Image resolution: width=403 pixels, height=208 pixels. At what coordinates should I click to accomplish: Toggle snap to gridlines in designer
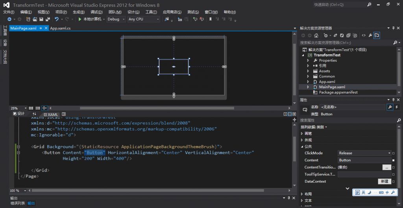tap(38, 108)
